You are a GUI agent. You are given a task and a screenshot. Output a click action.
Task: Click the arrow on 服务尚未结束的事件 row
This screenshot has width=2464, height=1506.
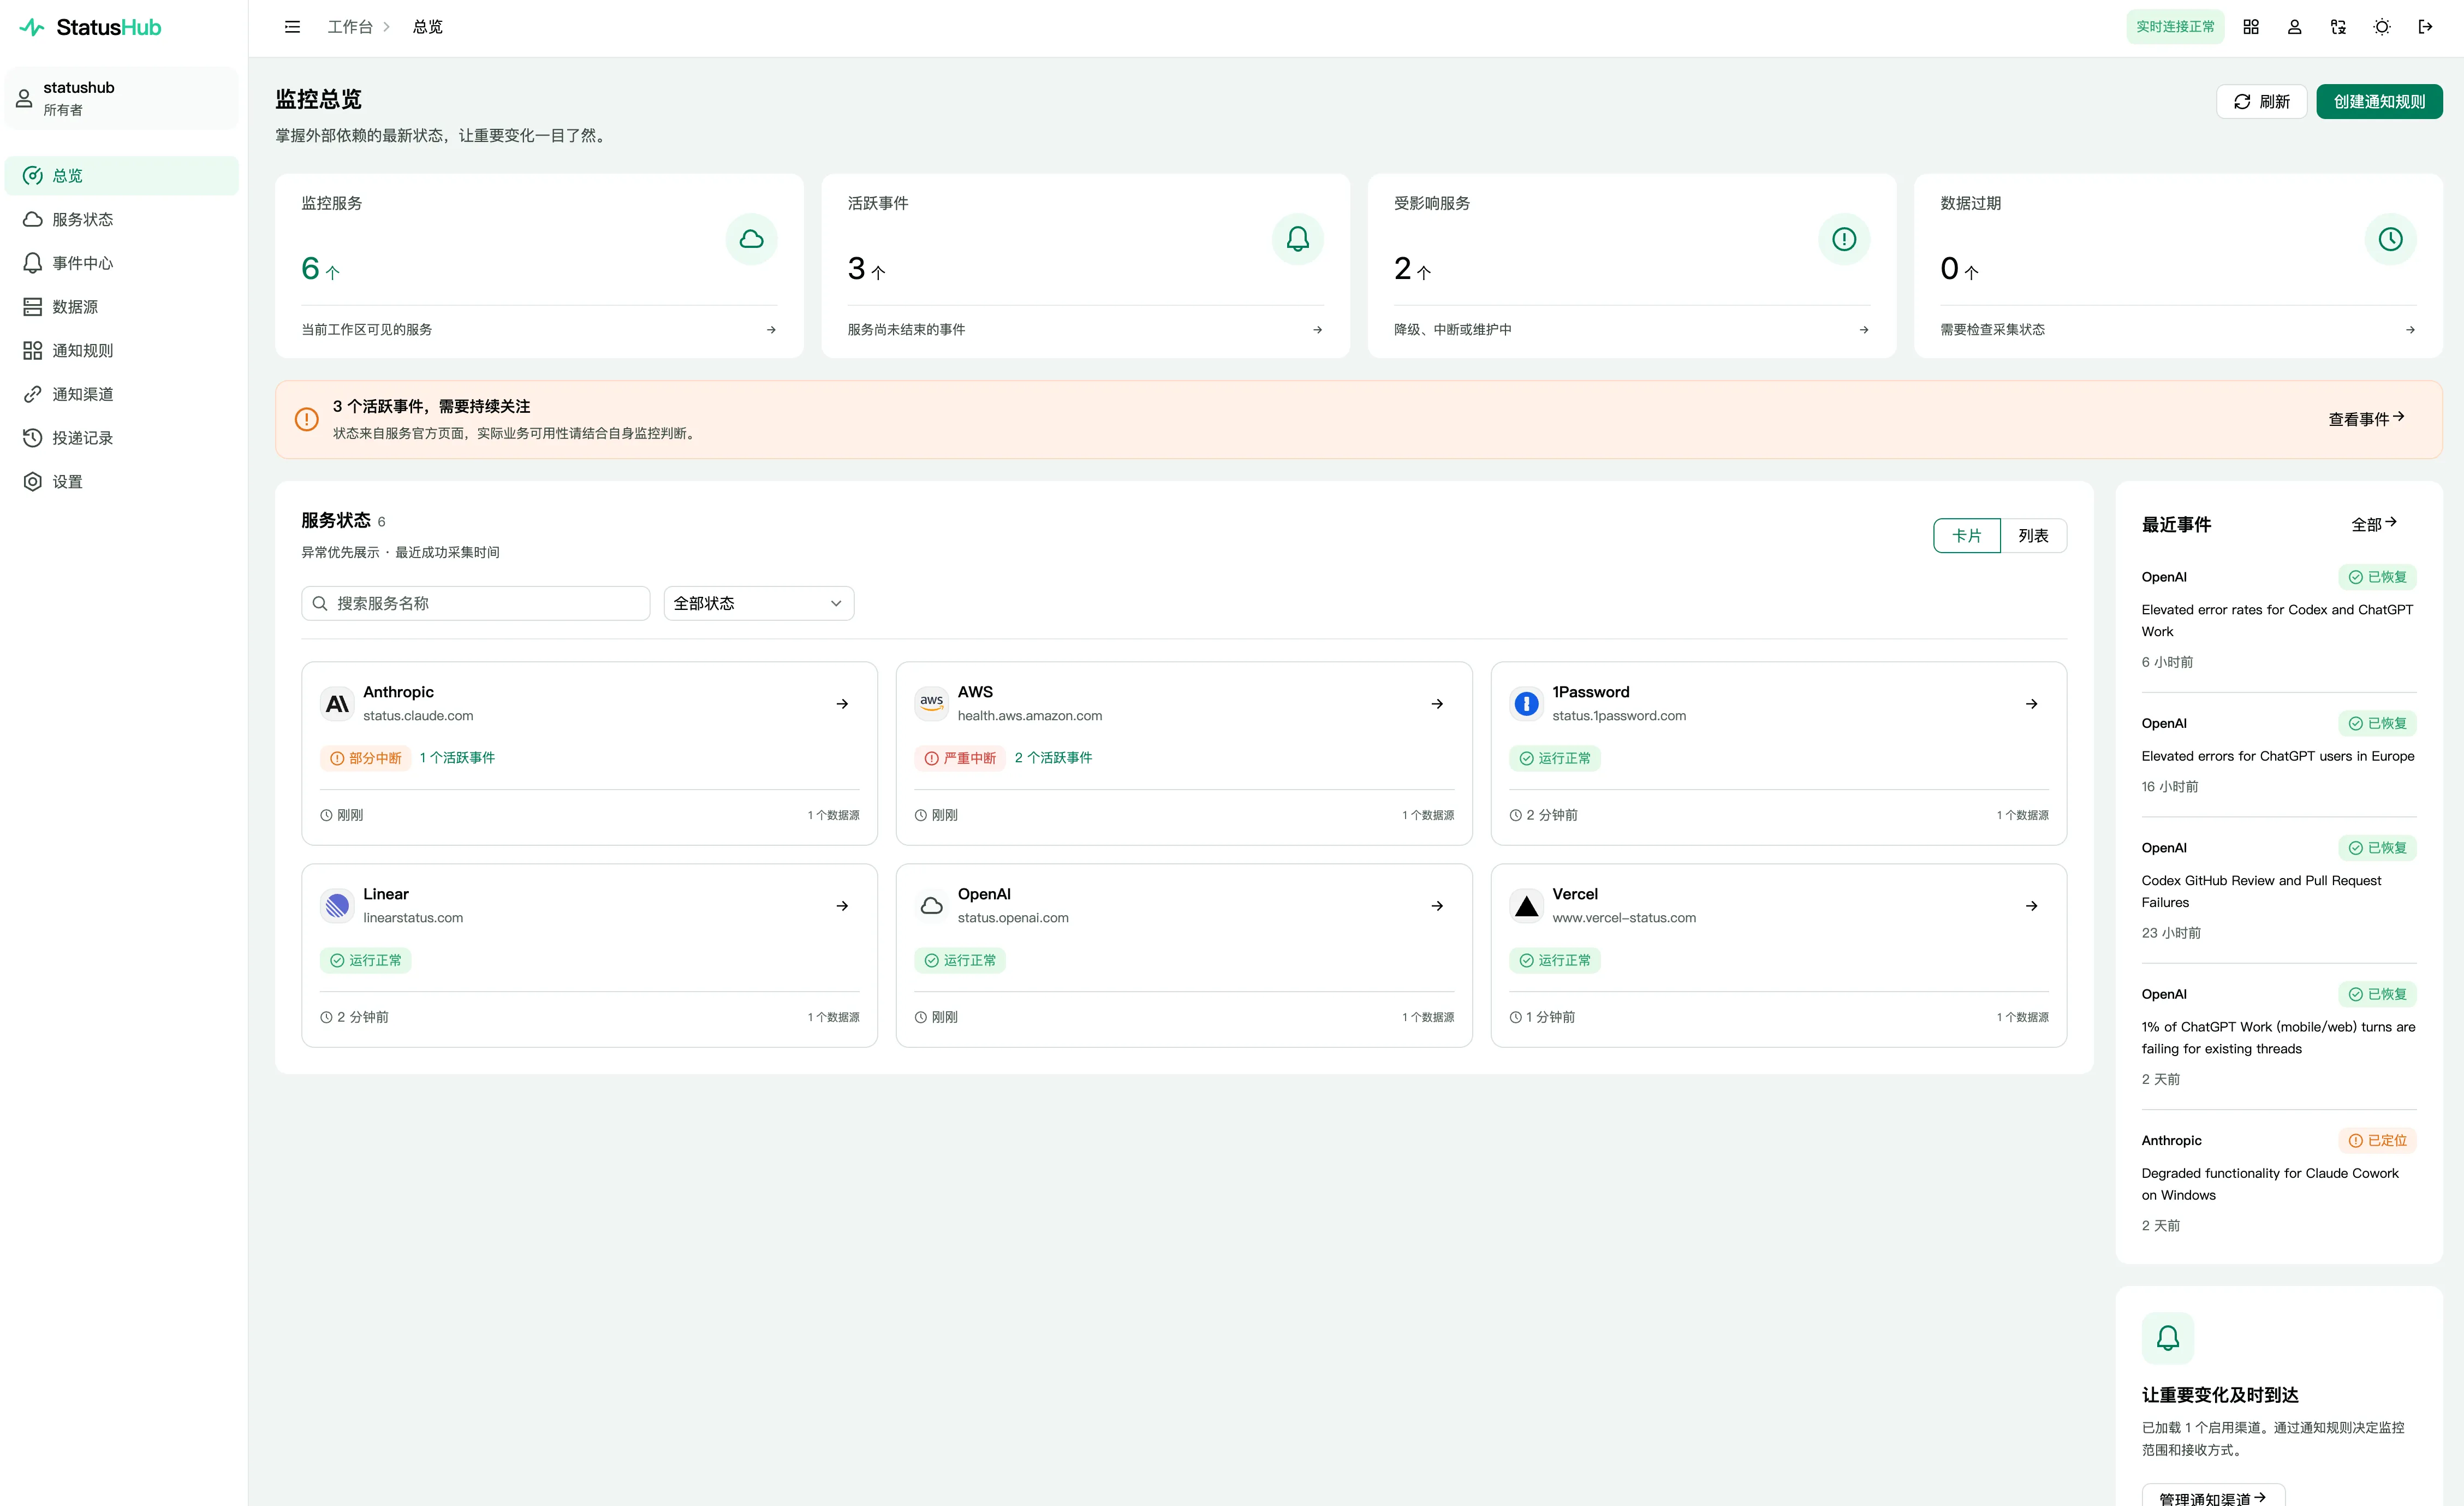[x=1317, y=329]
